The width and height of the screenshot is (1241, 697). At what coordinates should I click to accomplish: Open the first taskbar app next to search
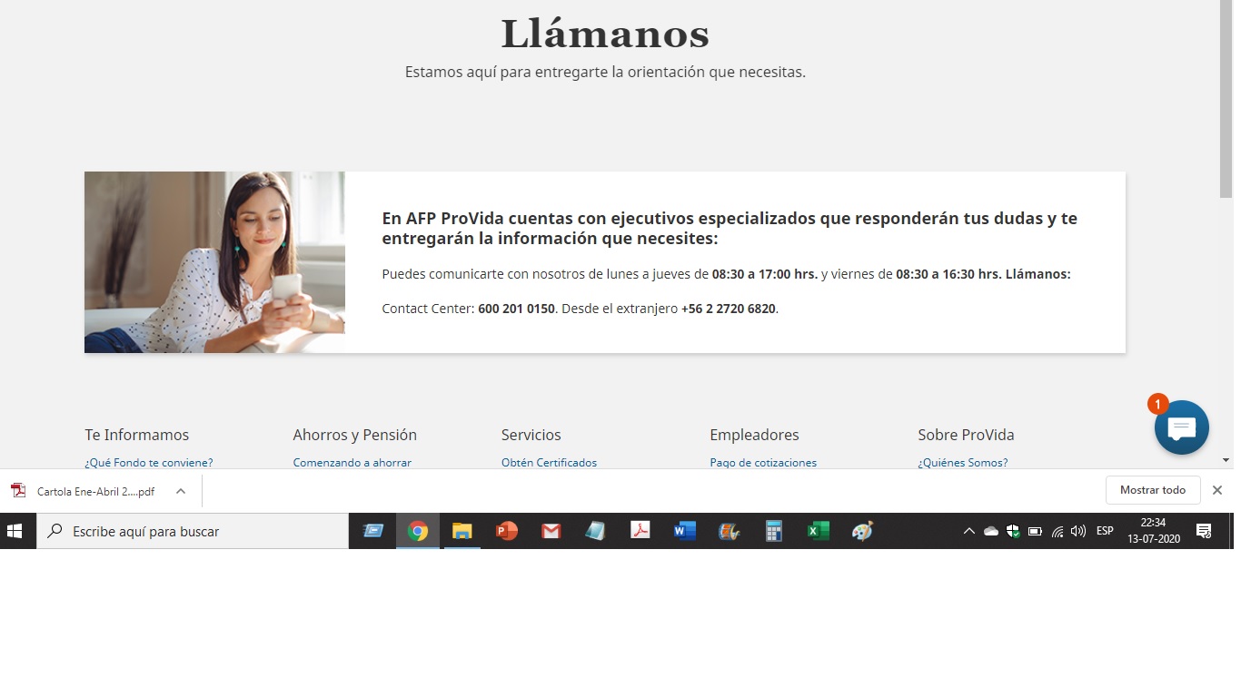point(373,531)
